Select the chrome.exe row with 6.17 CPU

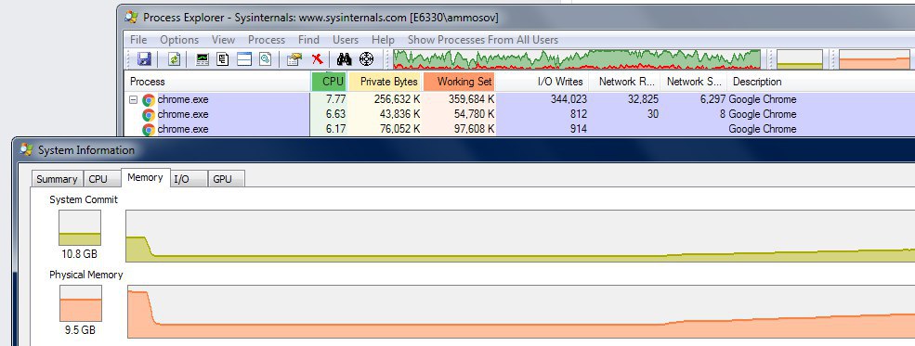(x=519, y=129)
